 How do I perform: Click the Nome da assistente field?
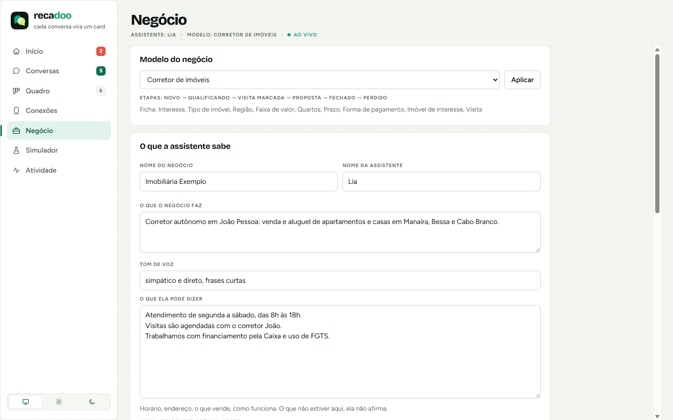click(442, 182)
